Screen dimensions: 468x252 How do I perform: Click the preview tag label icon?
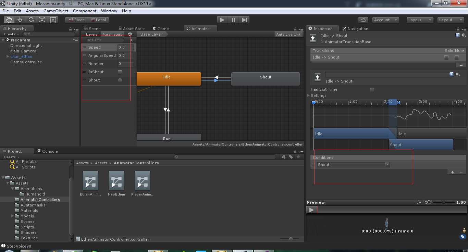[463, 237]
